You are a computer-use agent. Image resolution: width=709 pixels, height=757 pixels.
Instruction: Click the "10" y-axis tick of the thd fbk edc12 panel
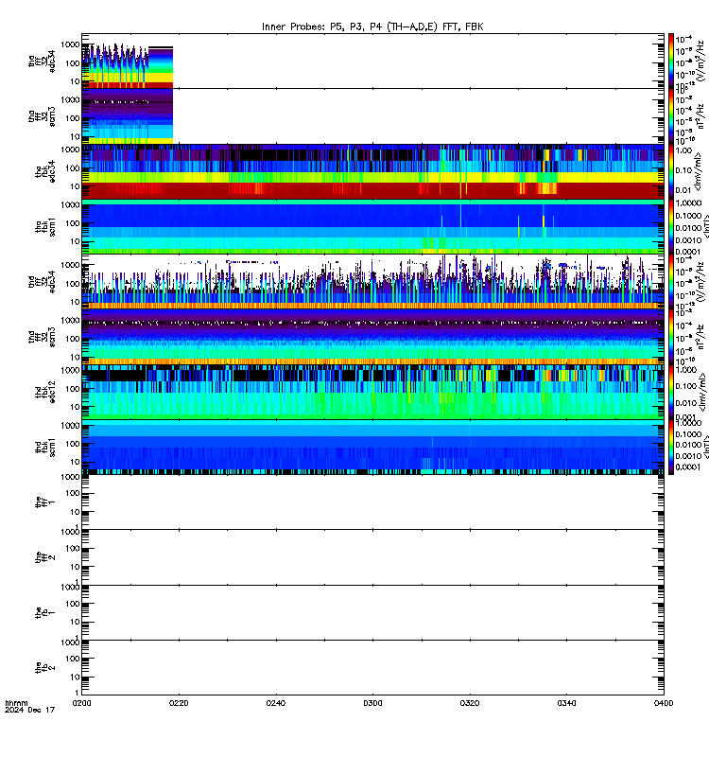tap(76, 407)
